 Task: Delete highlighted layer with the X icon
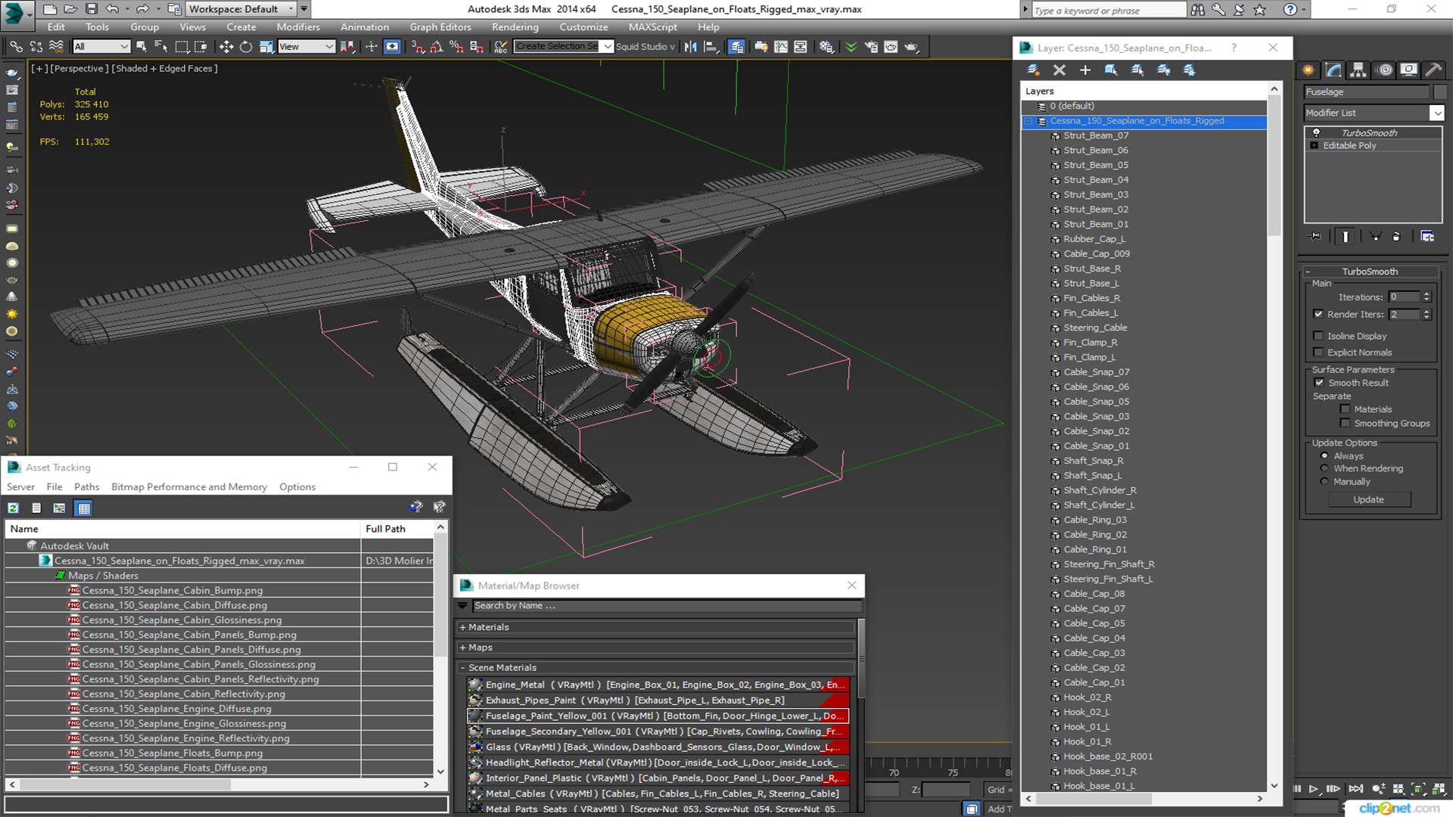tap(1059, 70)
